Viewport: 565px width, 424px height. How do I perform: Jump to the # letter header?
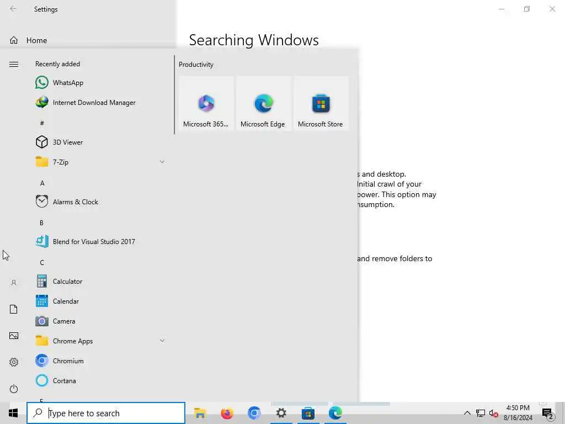coord(42,123)
